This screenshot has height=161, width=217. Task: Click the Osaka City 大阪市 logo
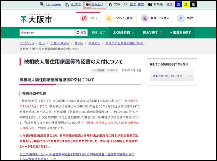[x=36, y=18]
